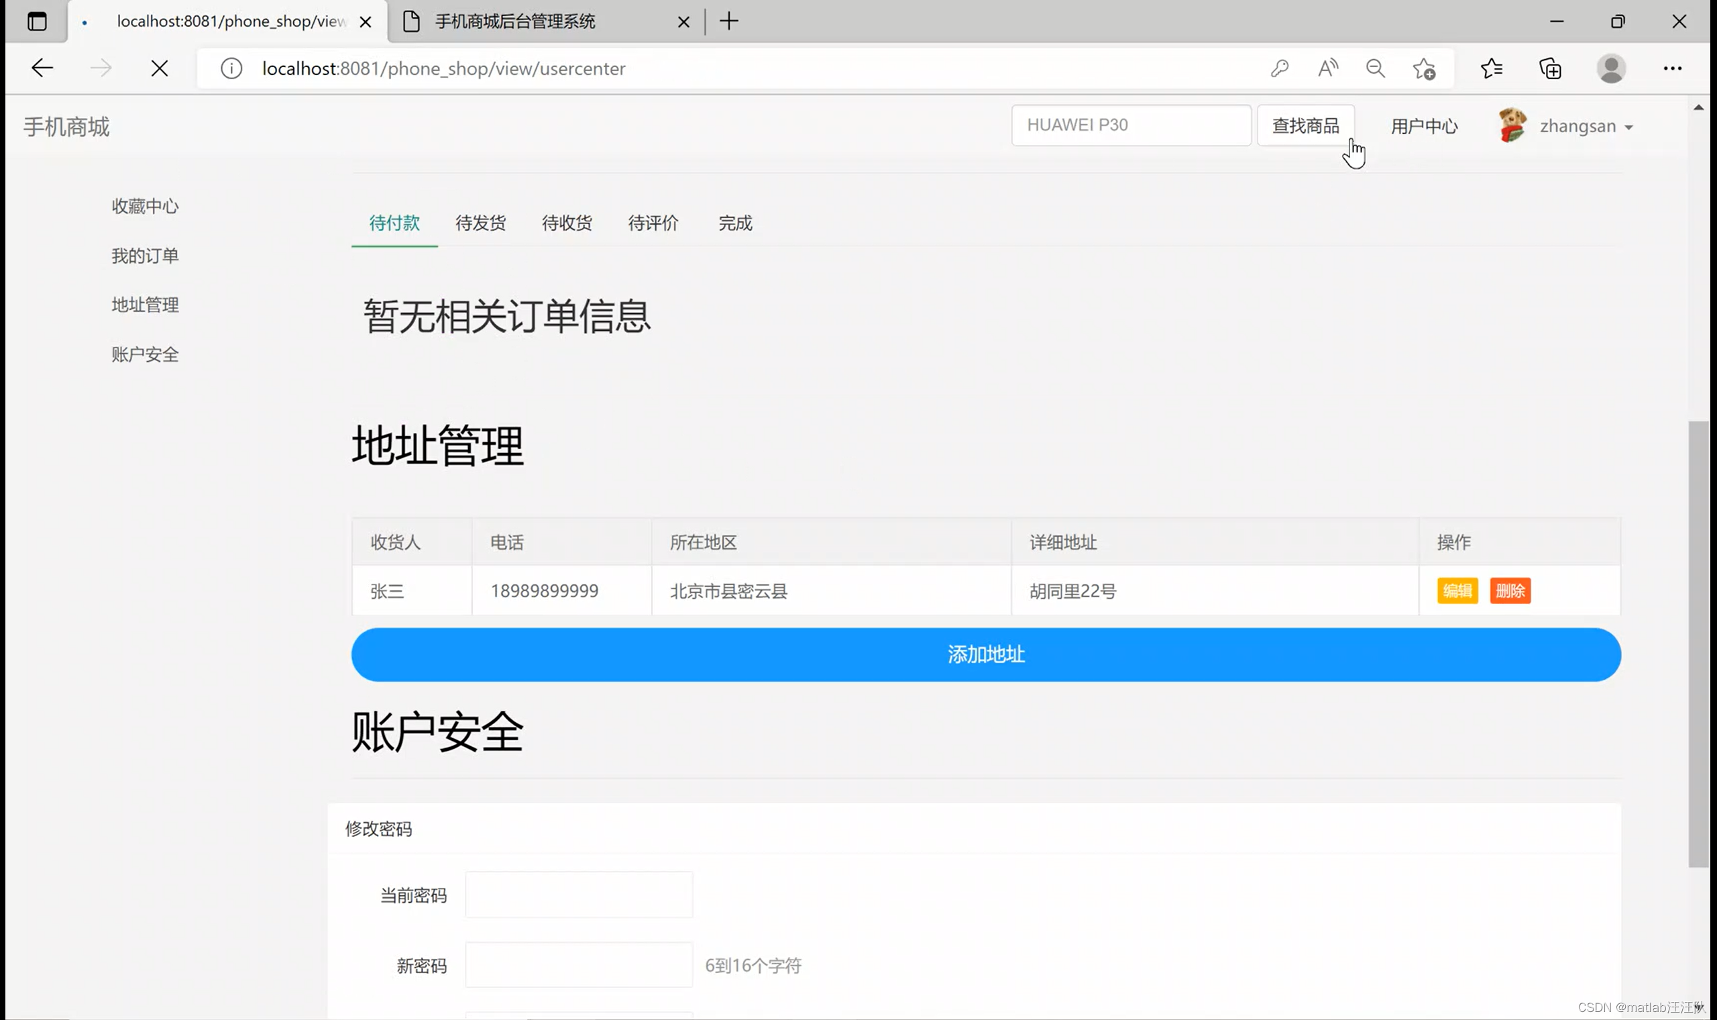Click the 当前密码 input field

[578, 895]
